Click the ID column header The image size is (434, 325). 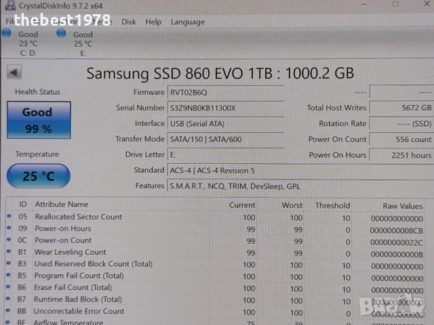click(22, 204)
